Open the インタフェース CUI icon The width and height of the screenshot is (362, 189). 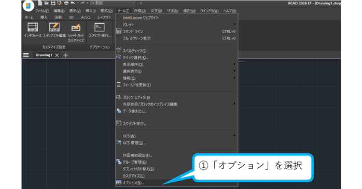[33, 30]
